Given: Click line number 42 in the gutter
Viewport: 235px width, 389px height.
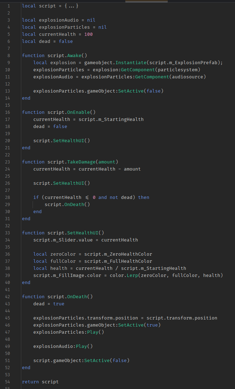Looking at the screenshot, I should [x=7, y=297].
